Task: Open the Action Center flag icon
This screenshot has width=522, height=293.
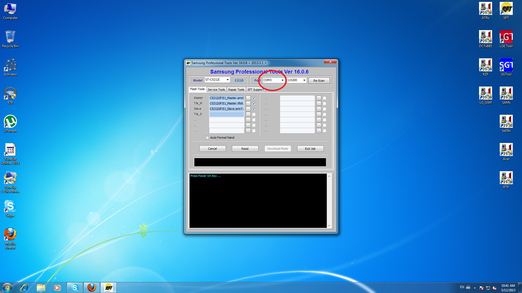Action: [481, 288]
